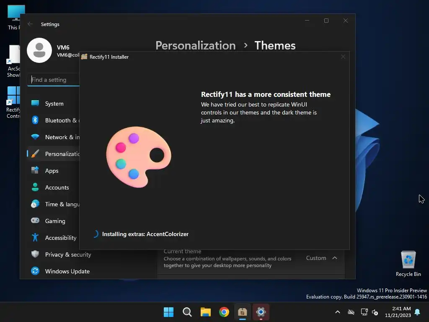
Task: Click the VM6 profile avatar
Action: coord(39,50)
